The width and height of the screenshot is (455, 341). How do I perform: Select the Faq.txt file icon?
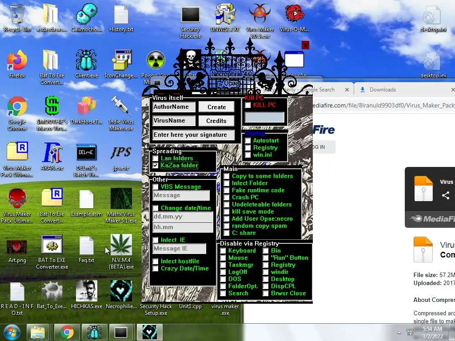point(86,249)
